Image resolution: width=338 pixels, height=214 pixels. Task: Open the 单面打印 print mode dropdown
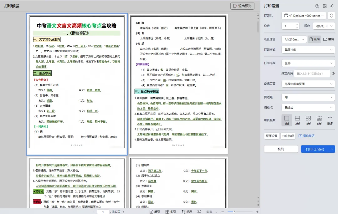308,49
